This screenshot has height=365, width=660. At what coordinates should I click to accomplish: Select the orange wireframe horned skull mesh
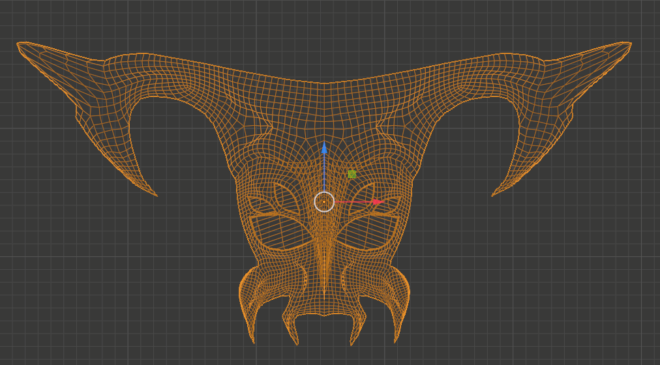(324, 193)
